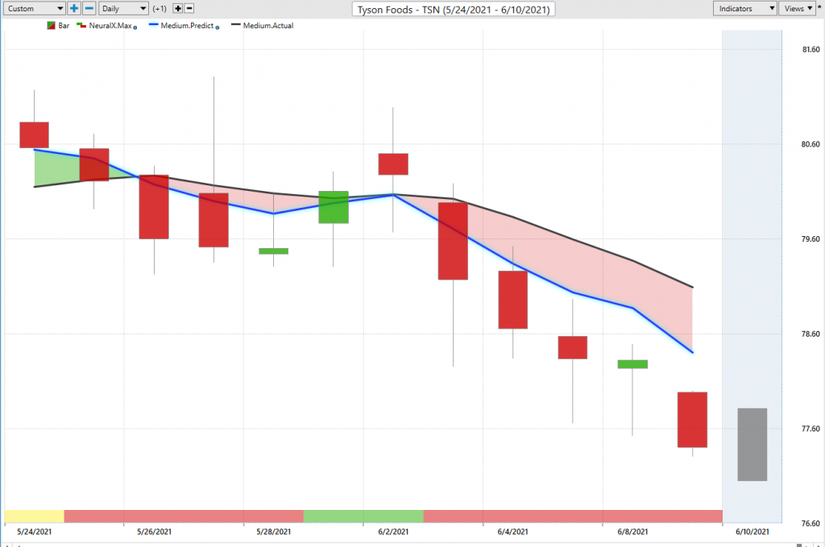The width and height of the screenshot is (825, 547).
Task: Click the 6/4/2021 date axis label
Action: [512, 532]
